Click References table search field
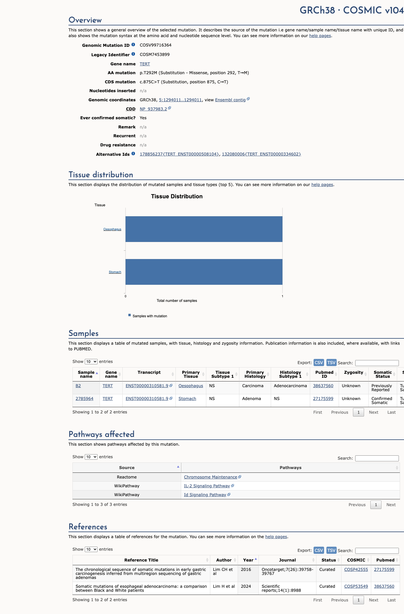The height and width of the screenshot is (614, 404). pos(377,551)
